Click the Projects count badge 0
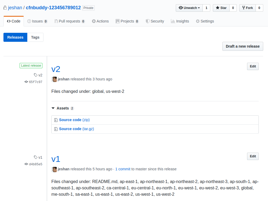This screenshot has width=268, height=201. coord(137,21)
